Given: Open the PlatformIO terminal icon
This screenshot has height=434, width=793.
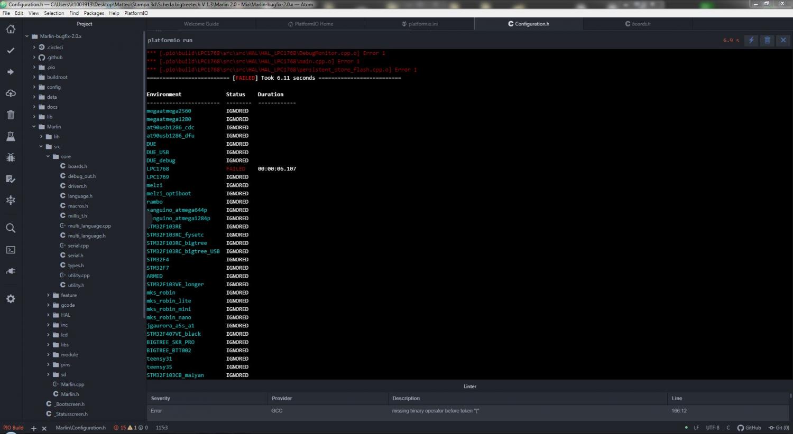Looking at the screenshot, I should (11, 250).
